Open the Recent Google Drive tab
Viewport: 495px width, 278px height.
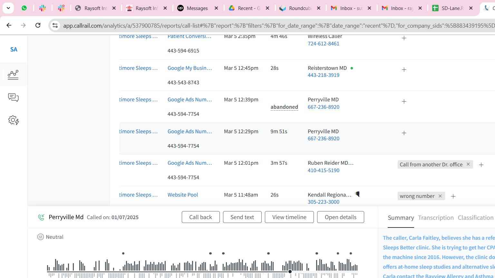pos(249,8)
